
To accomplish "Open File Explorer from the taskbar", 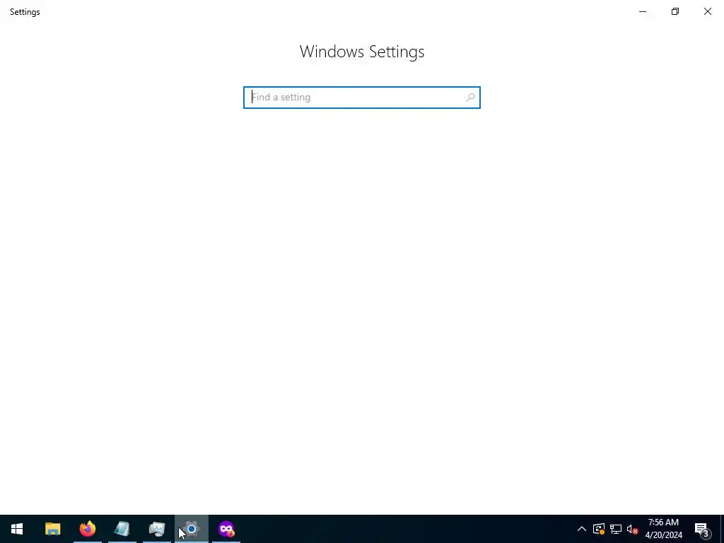I will click(52, 529).
